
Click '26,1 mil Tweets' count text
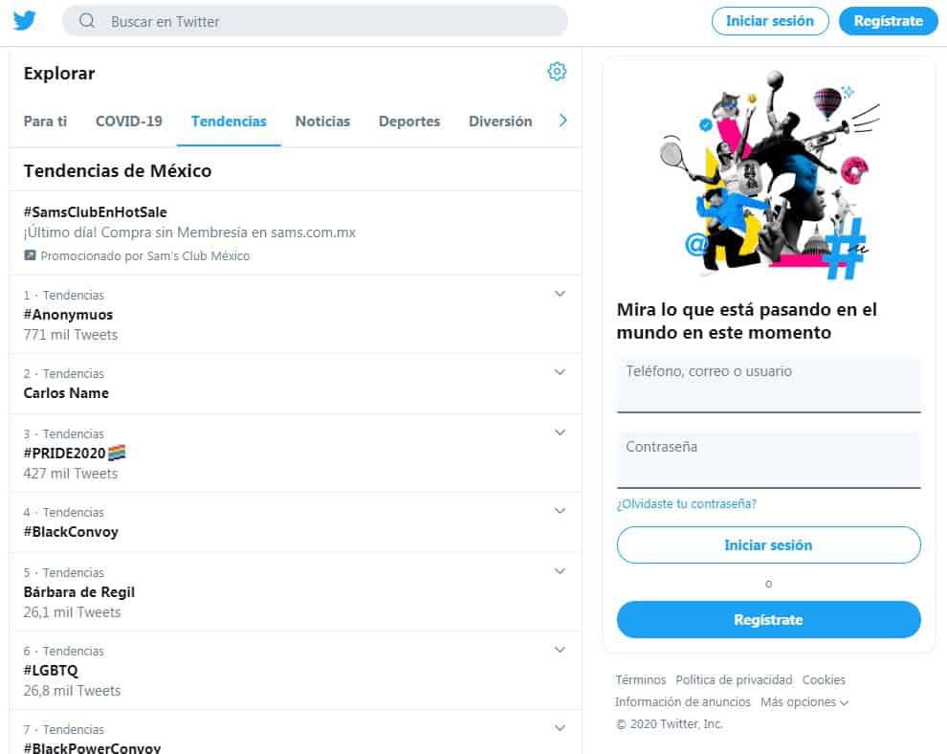[72, 612]
